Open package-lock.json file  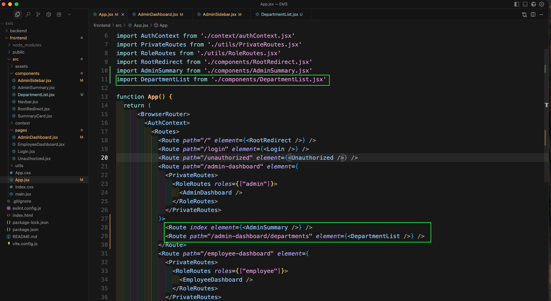(x=44, y=222)
